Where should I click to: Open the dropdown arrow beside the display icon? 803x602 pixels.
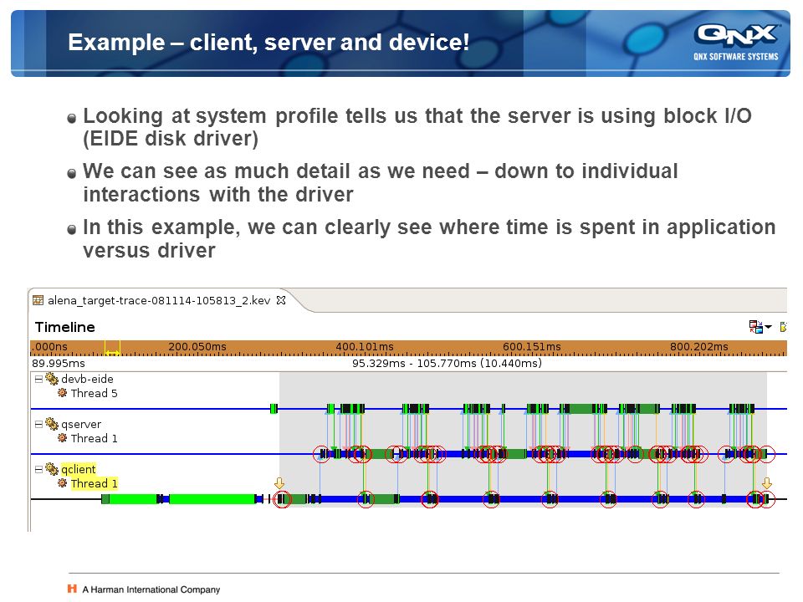(x=768, y=327)
